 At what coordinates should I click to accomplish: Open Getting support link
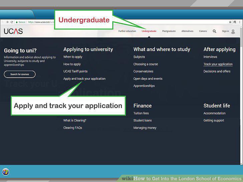(214, 120)
